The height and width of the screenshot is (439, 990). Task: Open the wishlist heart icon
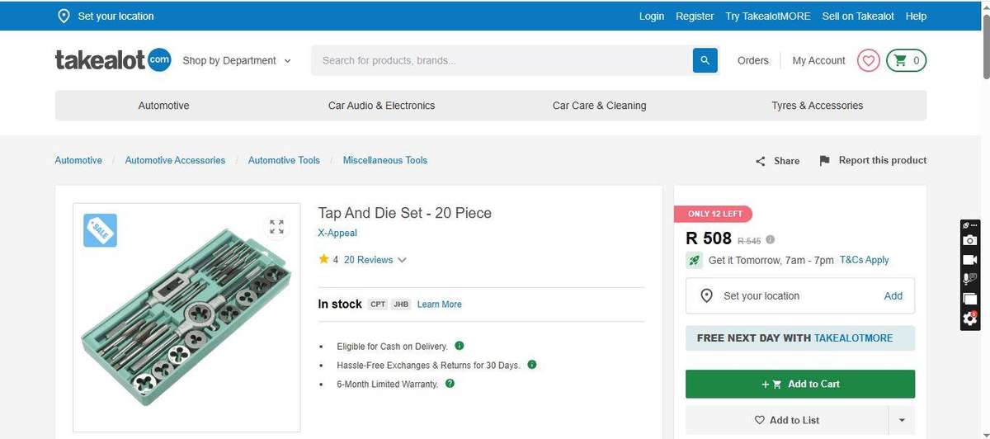click(868, 60)
